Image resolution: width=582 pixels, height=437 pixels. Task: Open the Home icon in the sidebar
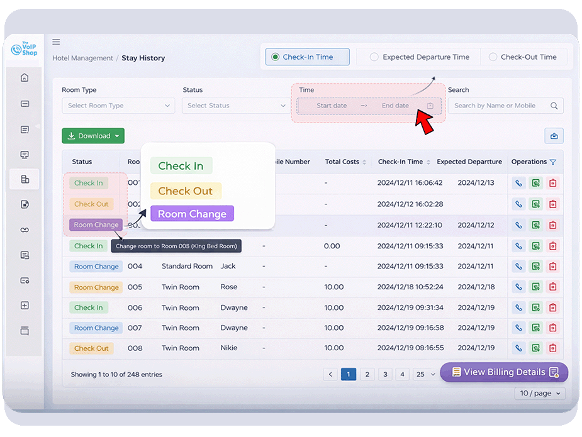point(25,77)
